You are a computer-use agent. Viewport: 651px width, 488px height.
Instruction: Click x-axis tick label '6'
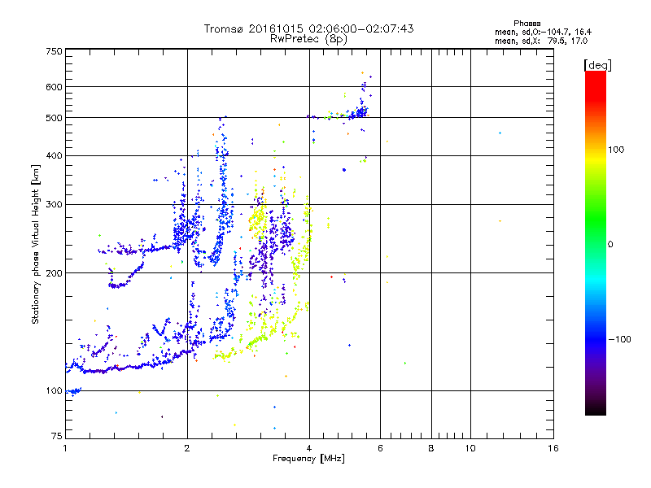pos(380,448)
